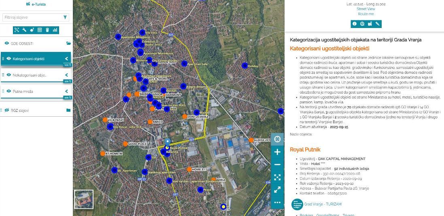Viewport: 444px width, 216px height.
Task: Expand Nekategorisani objekti layer chevron
Action: point(67,75)
